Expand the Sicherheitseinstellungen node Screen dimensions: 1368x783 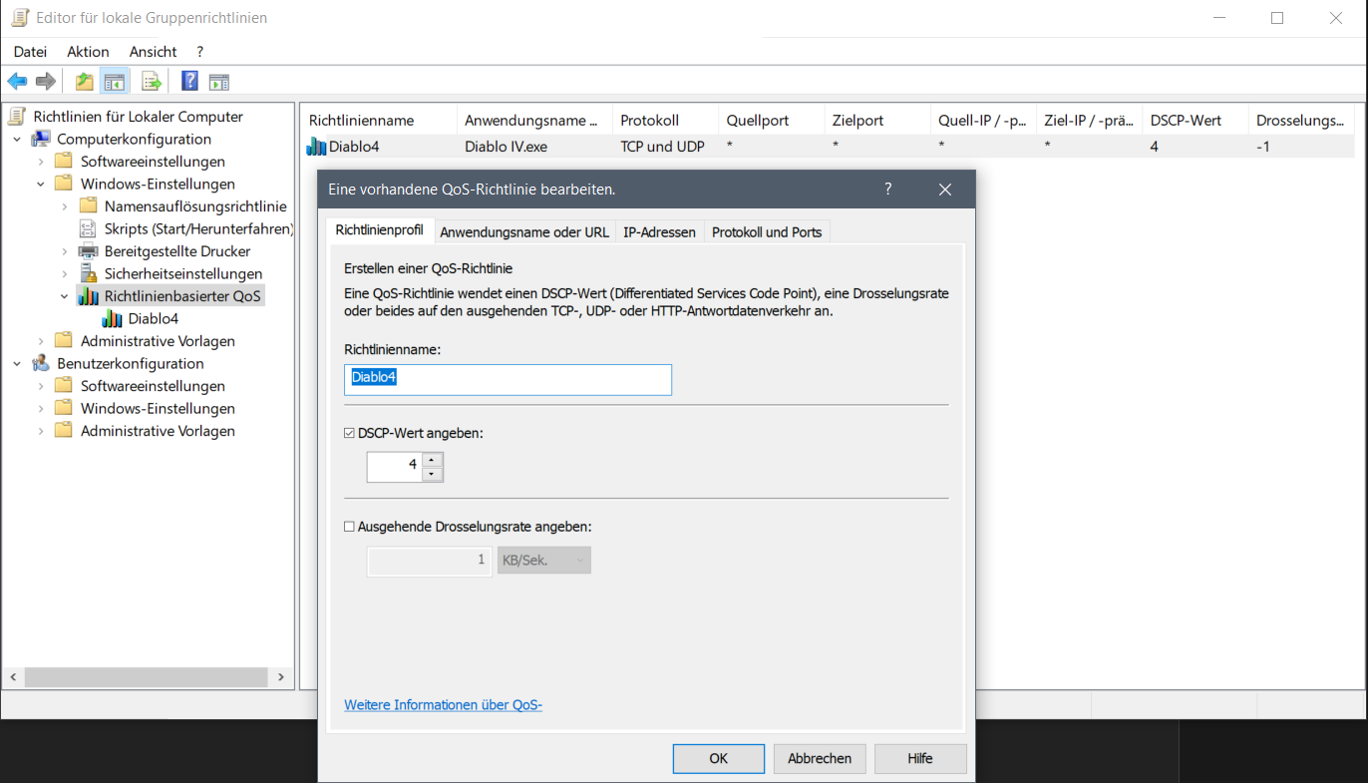(x=65, y=273)
